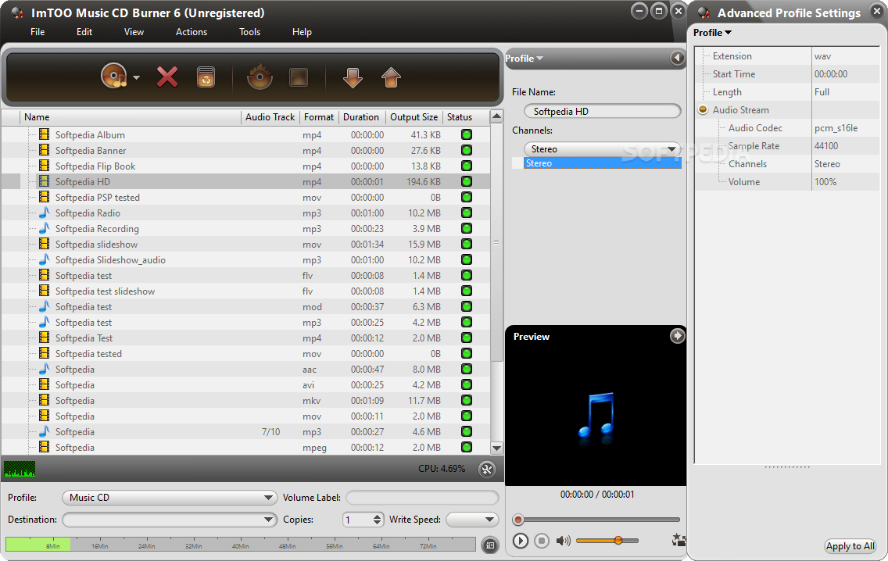Move item down with arrow icon
The height and width of the screenshot is (561, 888).
[353, 77]
